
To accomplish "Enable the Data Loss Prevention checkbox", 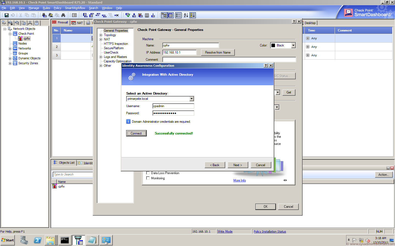I will [x=148, y=173].
